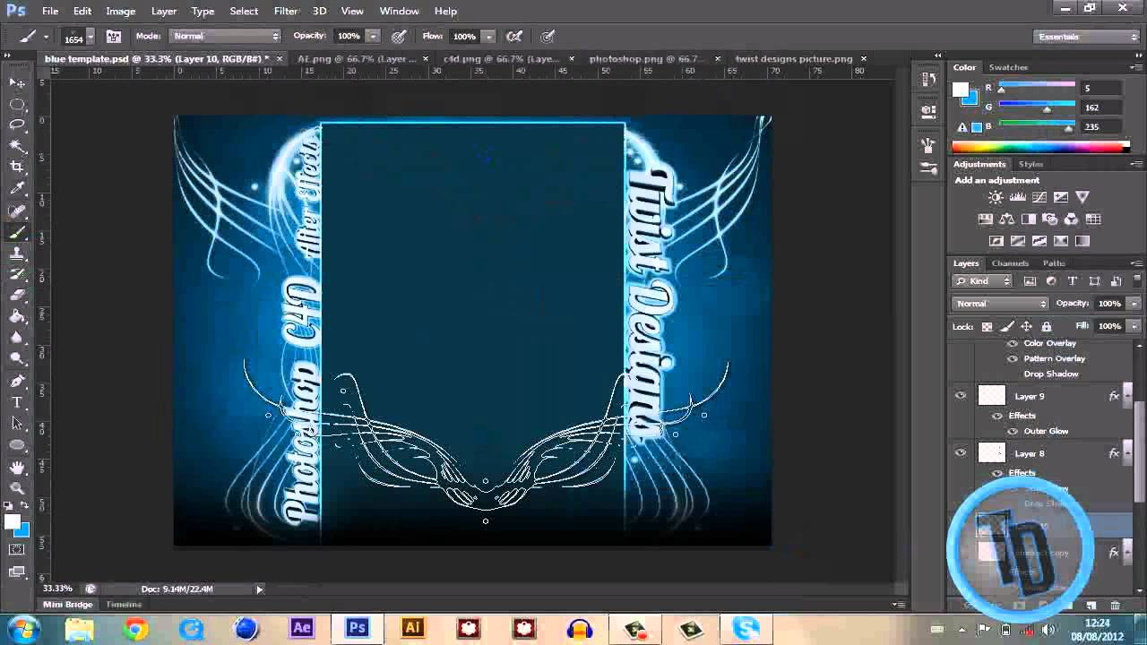Open the layer Opacity dropdown
This screenshot has height=645, width=1147.
click(x=1134, y=304)
